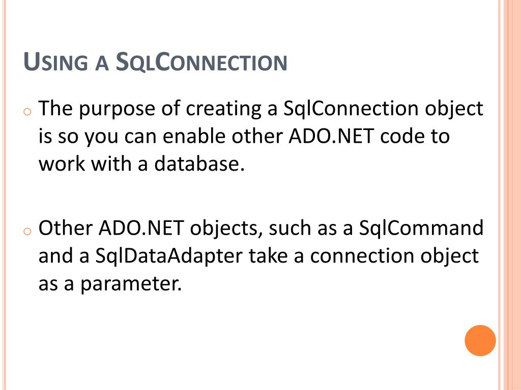
Task: Click the orange circle in the bottom corner
Action: (480, 340)
